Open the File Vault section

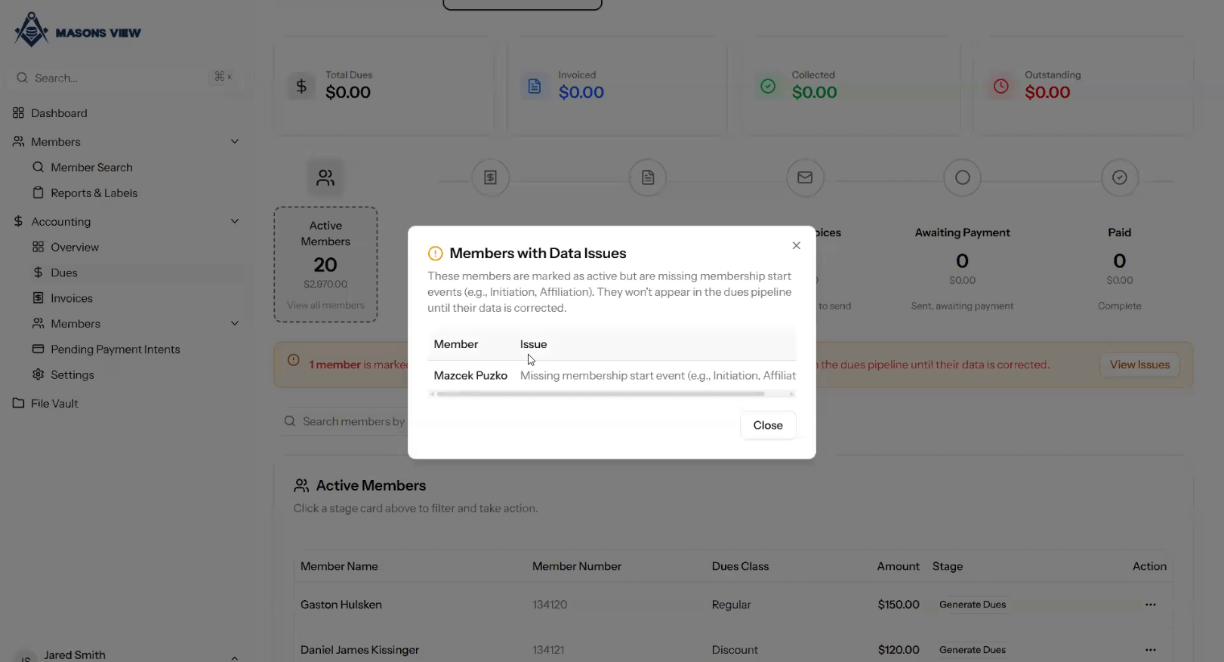[54, 404]
